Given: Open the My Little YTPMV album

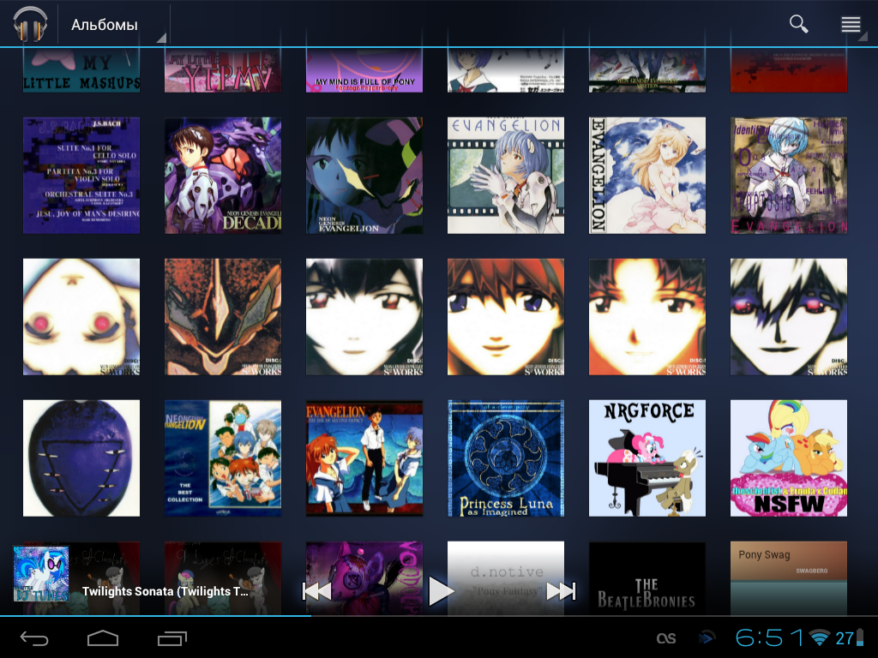Looking at the screenshot, I should pos(223,70).
